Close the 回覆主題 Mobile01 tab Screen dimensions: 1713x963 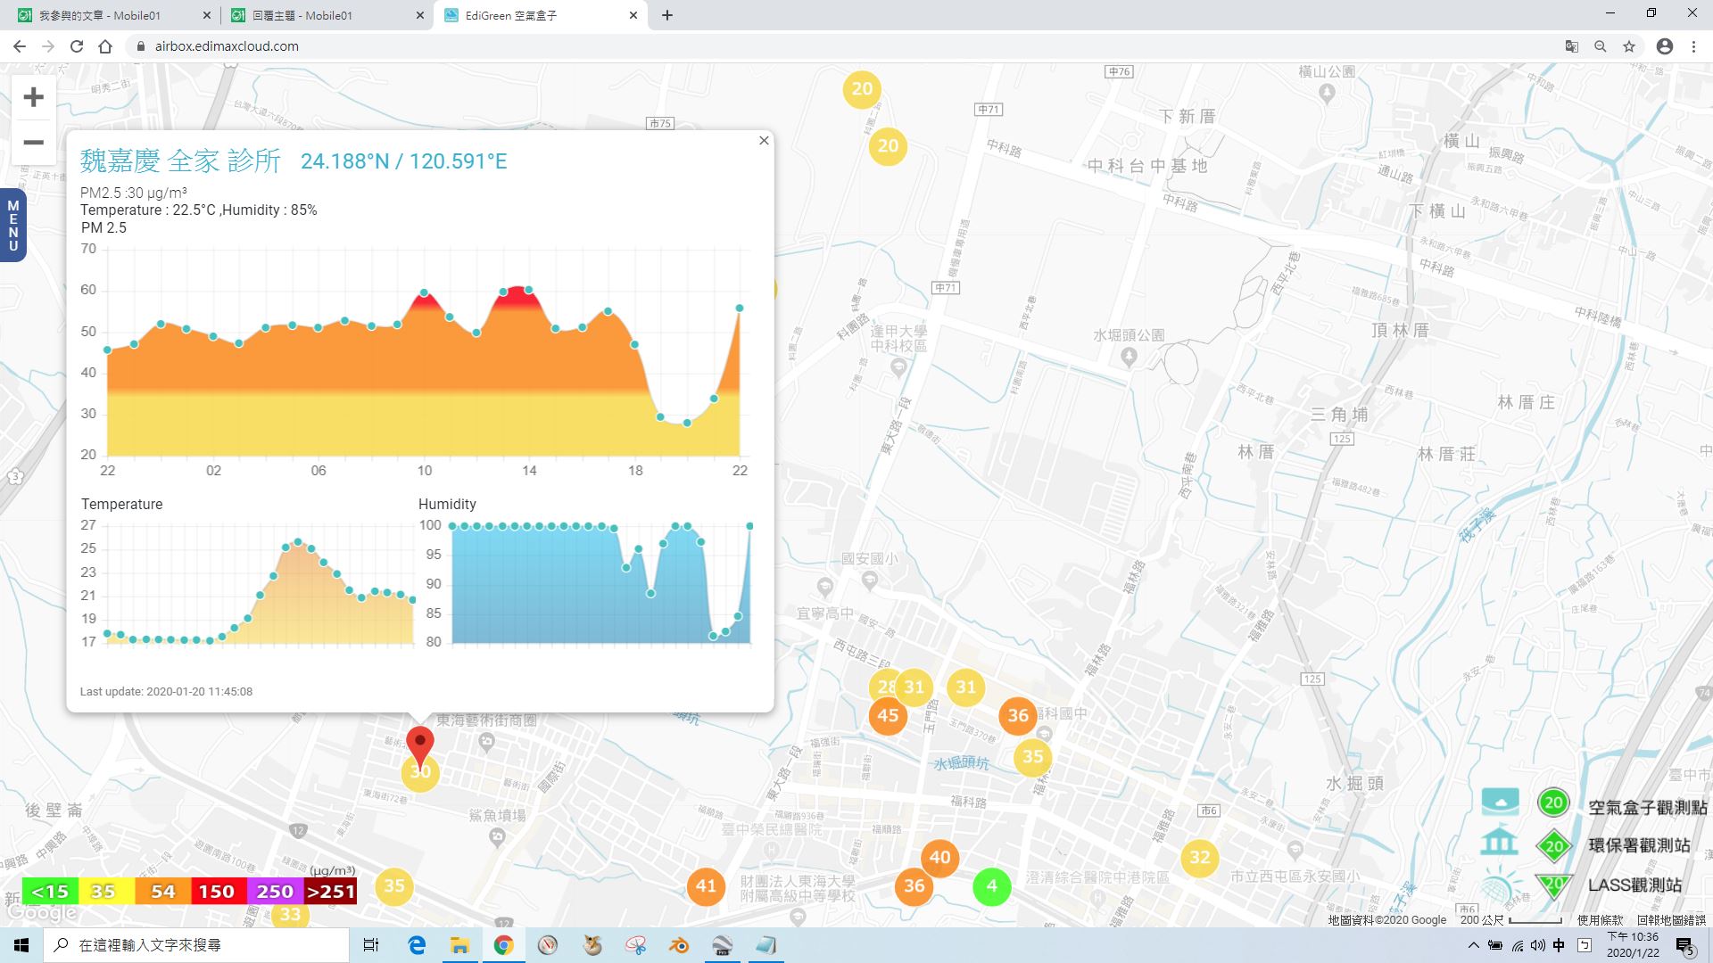420,15
